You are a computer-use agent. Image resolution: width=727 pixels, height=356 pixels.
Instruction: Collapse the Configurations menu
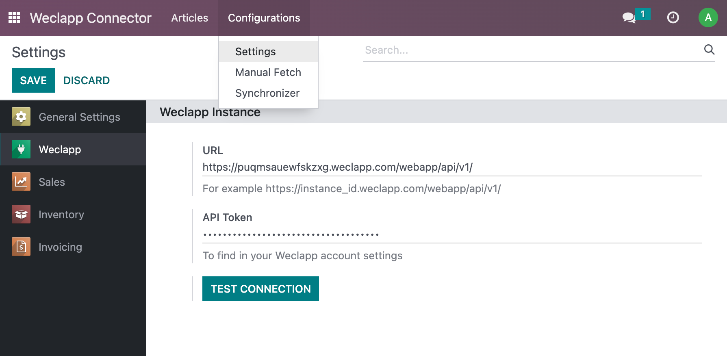(x=264, y=18)
